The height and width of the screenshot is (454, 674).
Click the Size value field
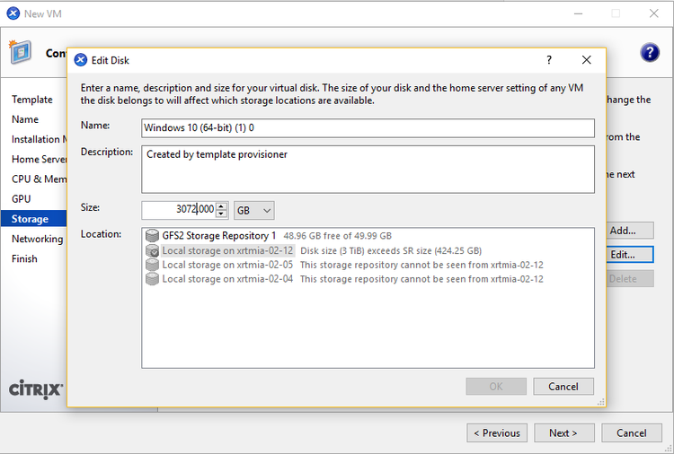[179, 210]
